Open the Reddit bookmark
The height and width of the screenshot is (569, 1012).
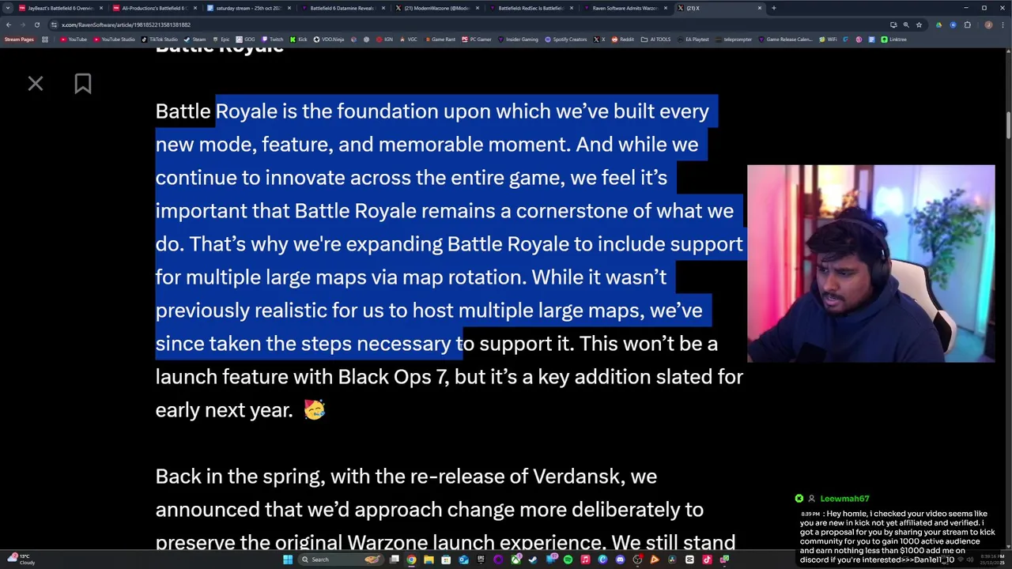pyautogui.click(x=623, y=40)
